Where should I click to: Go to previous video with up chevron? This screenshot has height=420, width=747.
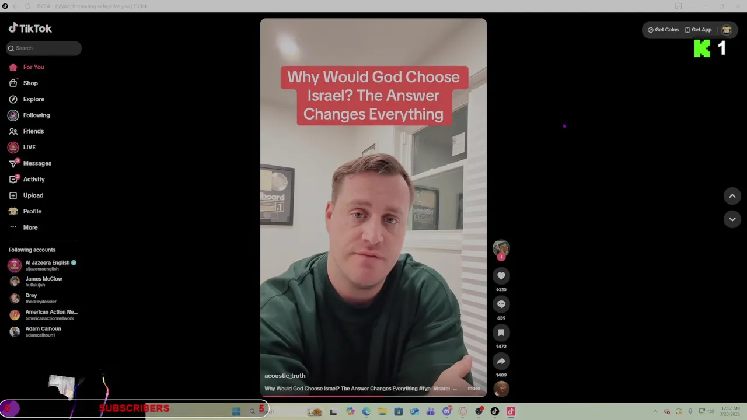(732, 196)
